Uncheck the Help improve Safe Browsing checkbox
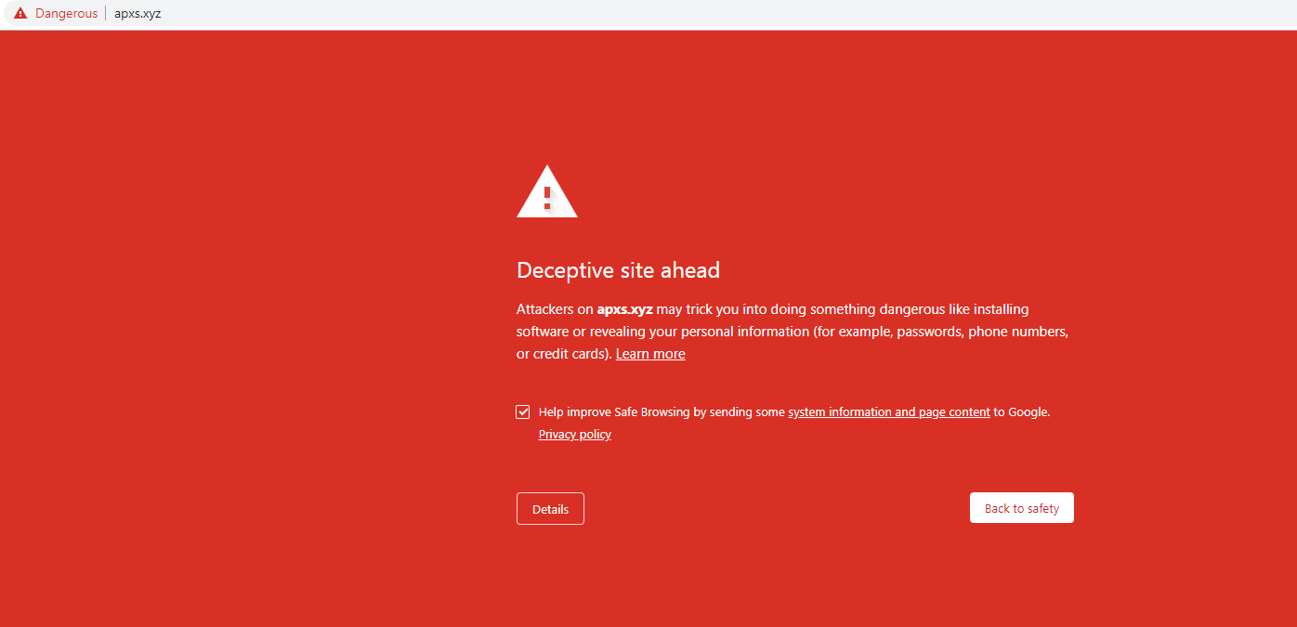The image size is (1297, 627). pos(523,411)
